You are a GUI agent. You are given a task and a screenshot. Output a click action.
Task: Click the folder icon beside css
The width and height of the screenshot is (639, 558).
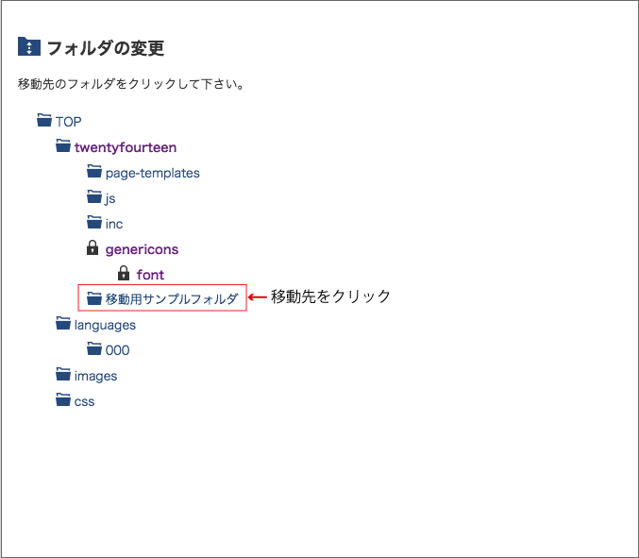click(x=63, y=399)
